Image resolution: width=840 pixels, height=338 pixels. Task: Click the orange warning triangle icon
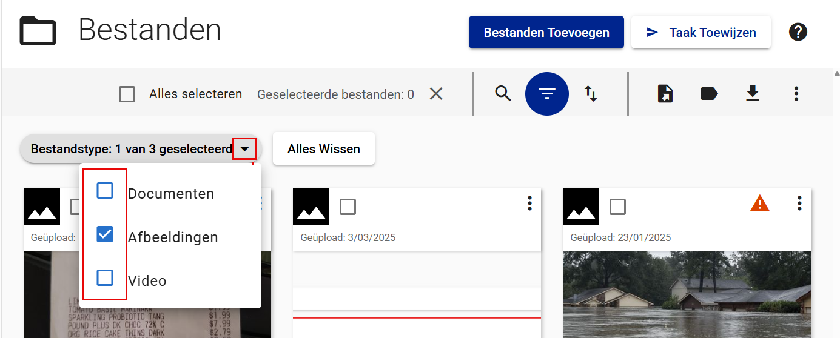pyautogui.click(x=759, y=205)
